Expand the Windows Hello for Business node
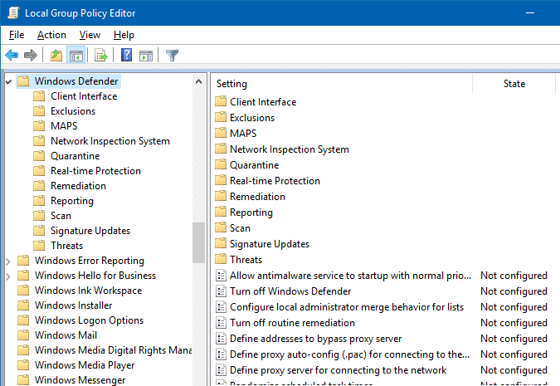The width and height of the screenshot is (560, 386). point(8,276)
